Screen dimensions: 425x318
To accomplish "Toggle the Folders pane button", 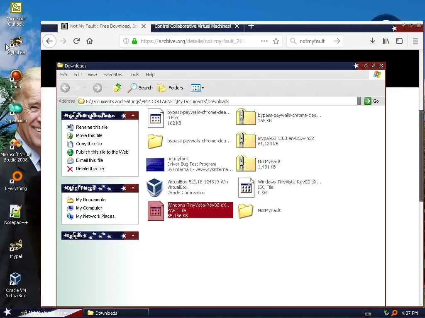I will coord(171,88).
